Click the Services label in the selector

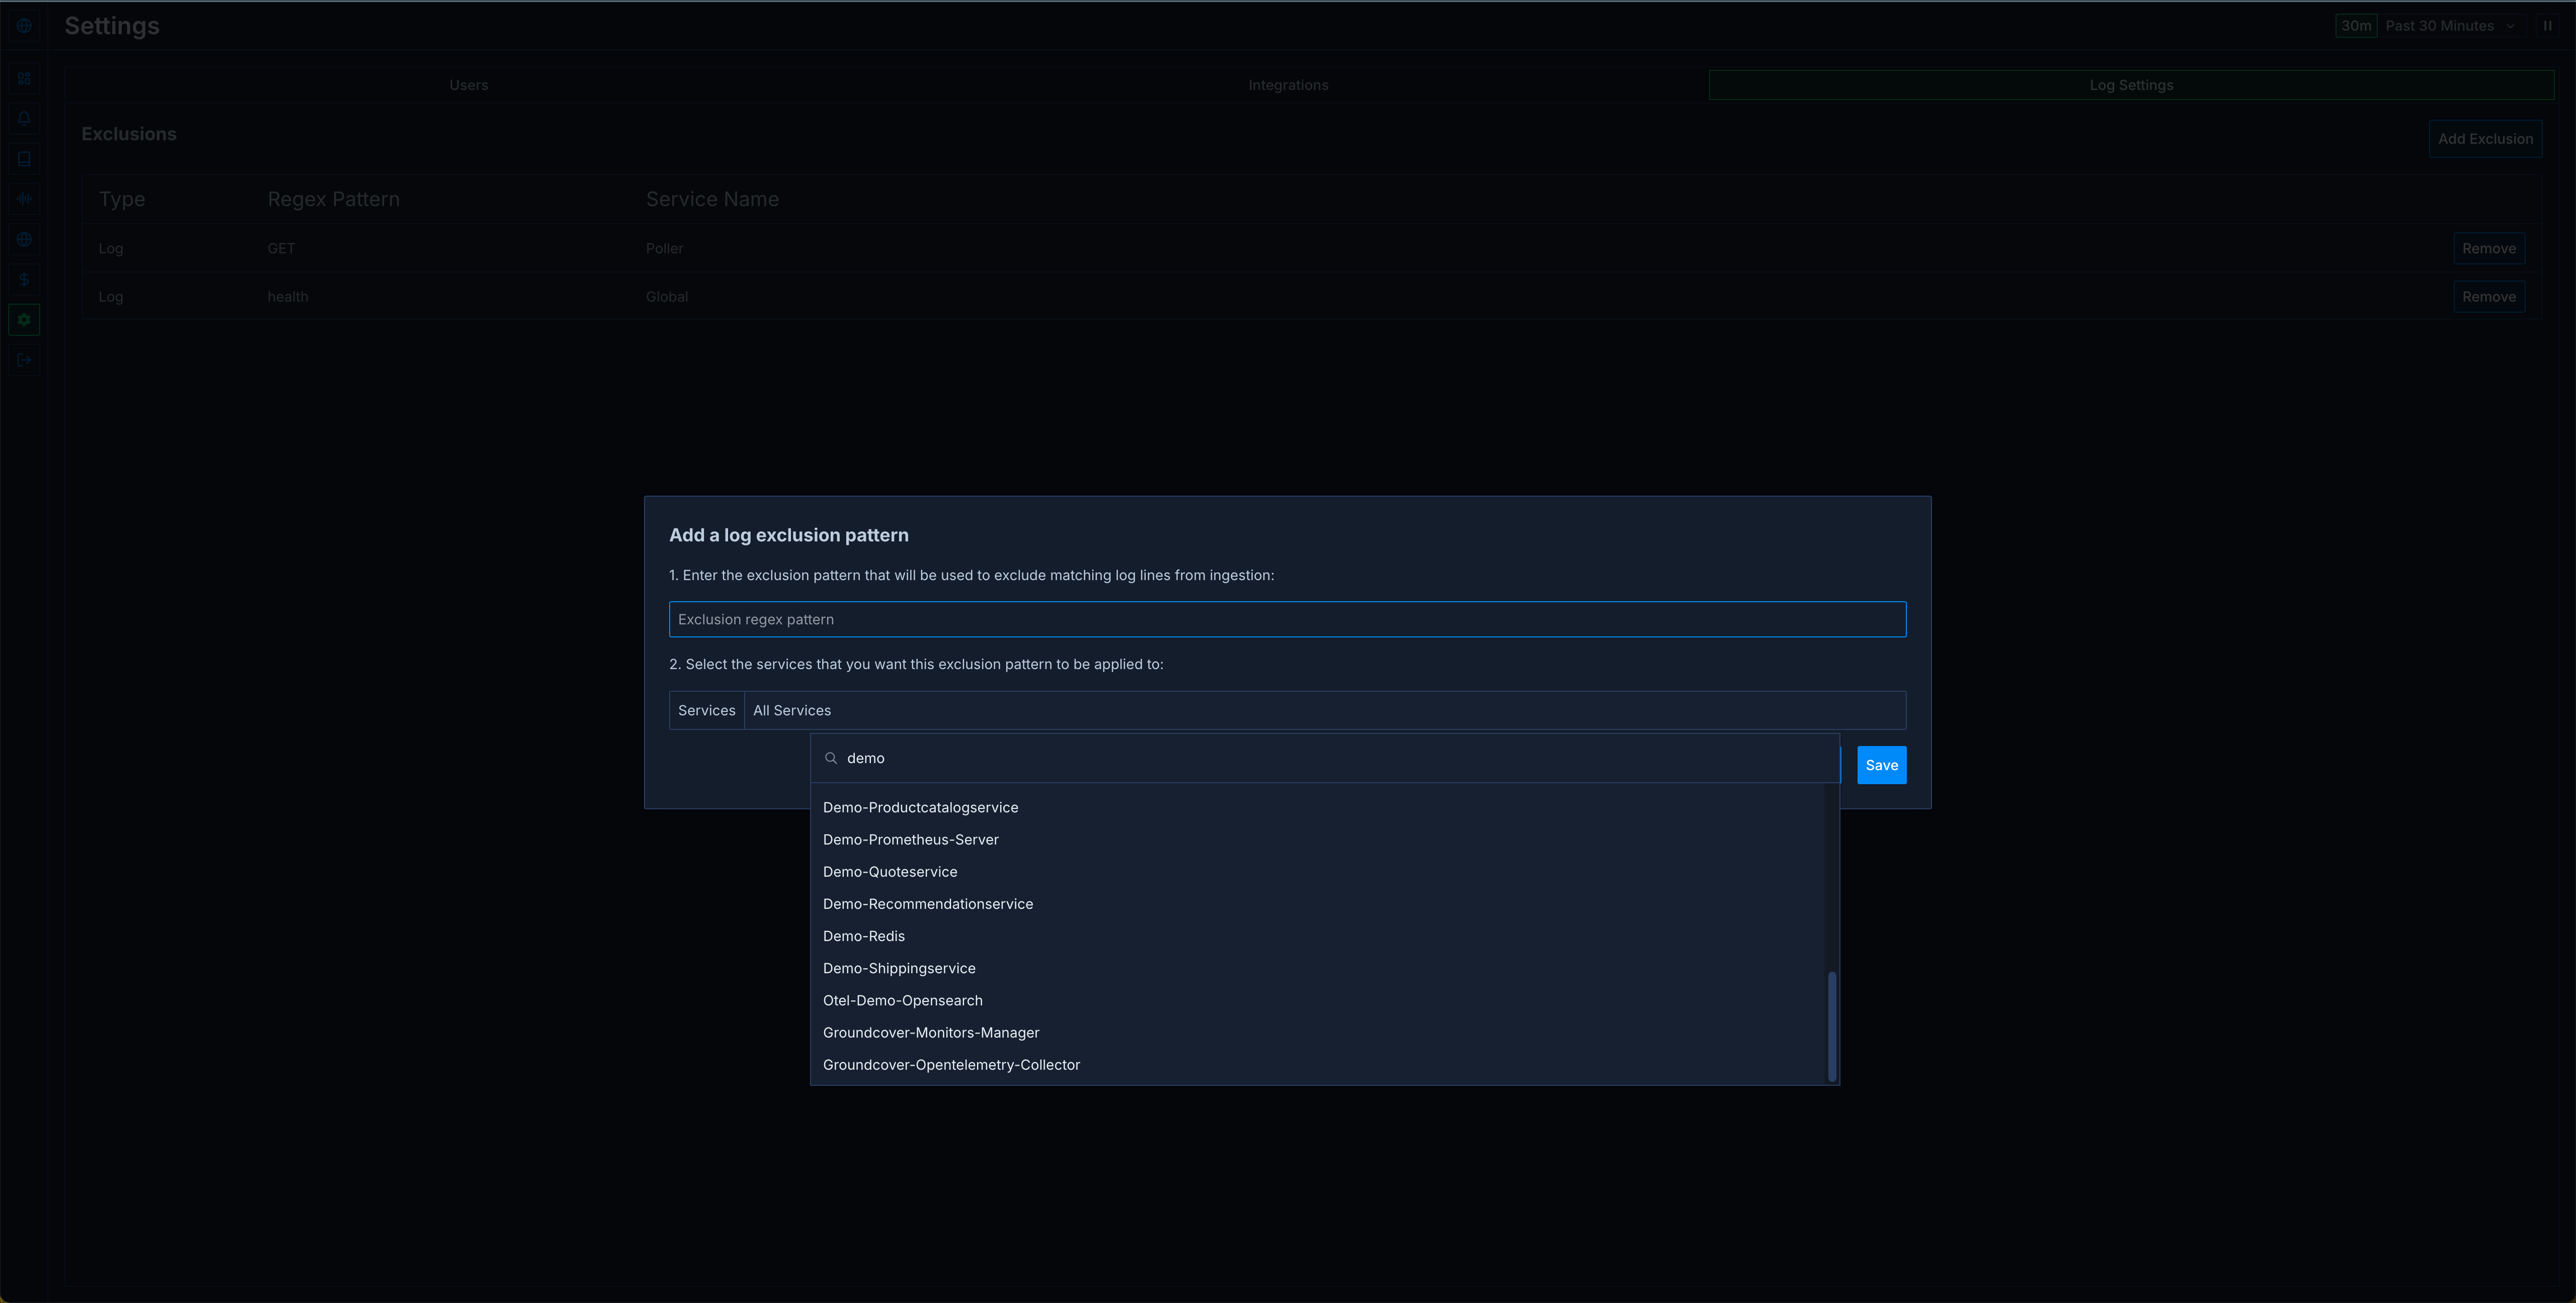pos(706,710)
